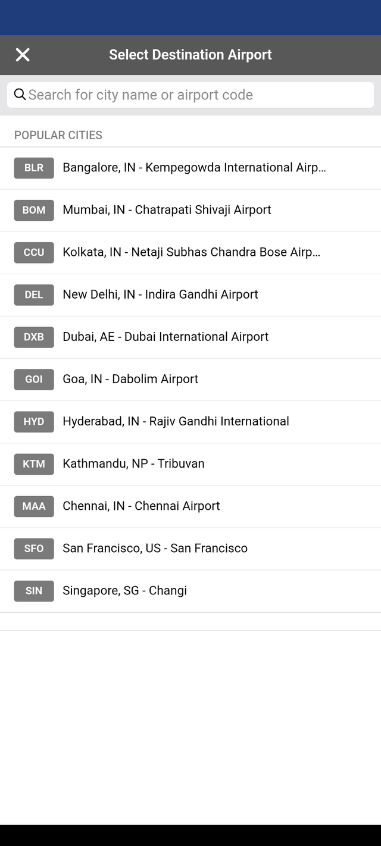Select the GOI code badge
The width and height of the screenshot is (381, 846).
[x=34, y=379]
